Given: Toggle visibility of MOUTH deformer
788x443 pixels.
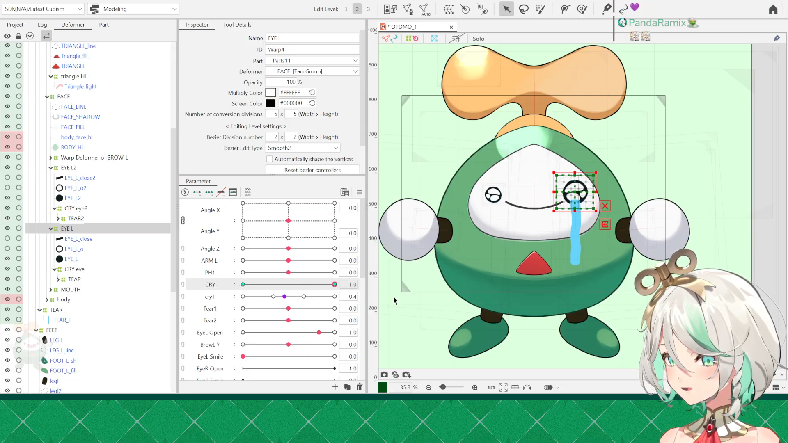Looking at the screenshot, I should tap(7, 289).
